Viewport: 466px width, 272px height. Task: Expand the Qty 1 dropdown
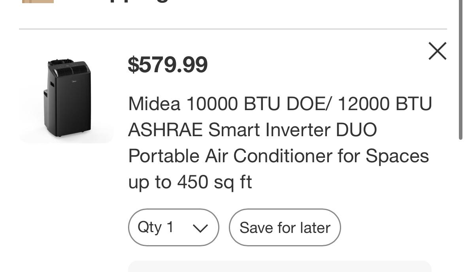[x=173, y=227]
